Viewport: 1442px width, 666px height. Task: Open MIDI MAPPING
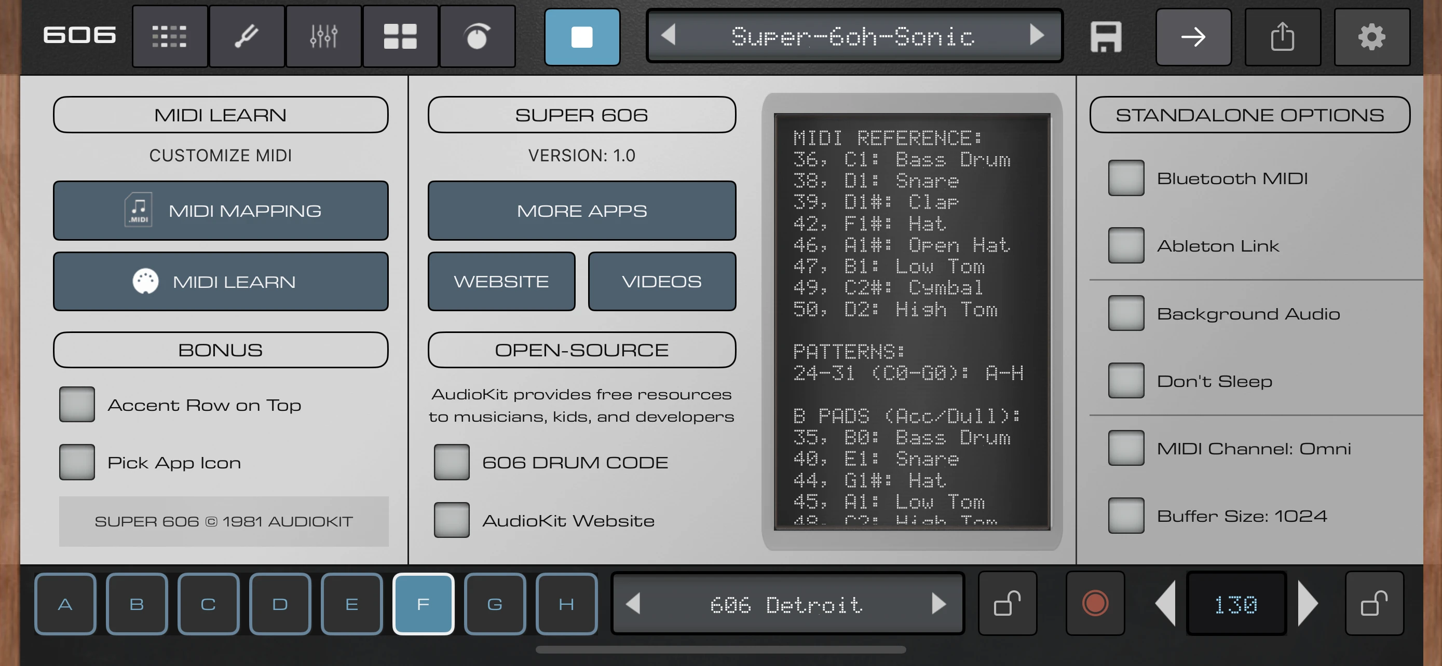click(221, 210)
